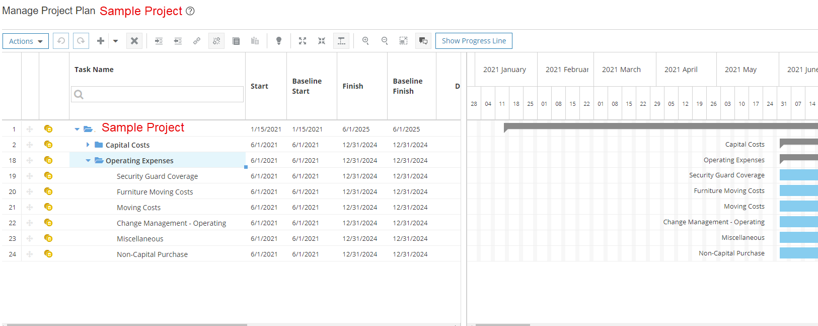
Task: Click Start date 1/15/2021 in row 1
Action: pyautogui.click(x=266, y=129)
